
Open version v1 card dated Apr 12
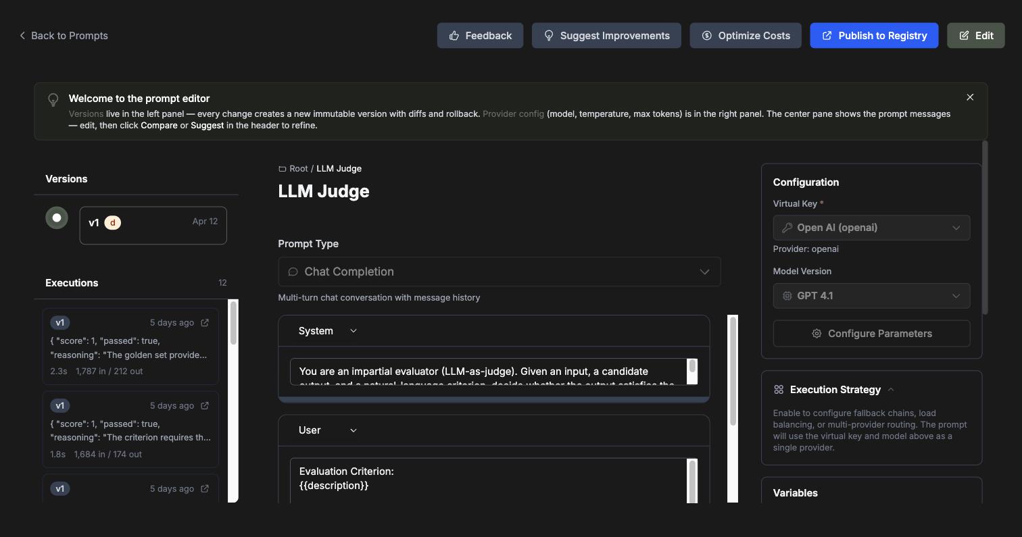pos(153,225)
